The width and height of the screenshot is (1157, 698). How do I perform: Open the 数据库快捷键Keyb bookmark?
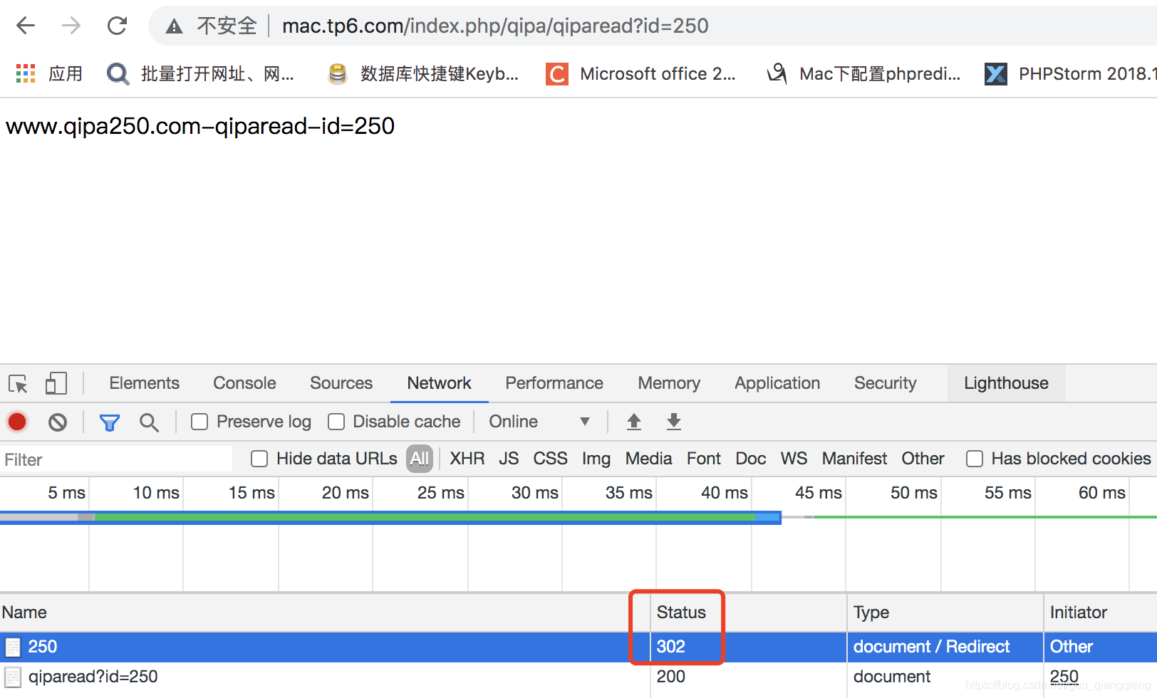423,73
